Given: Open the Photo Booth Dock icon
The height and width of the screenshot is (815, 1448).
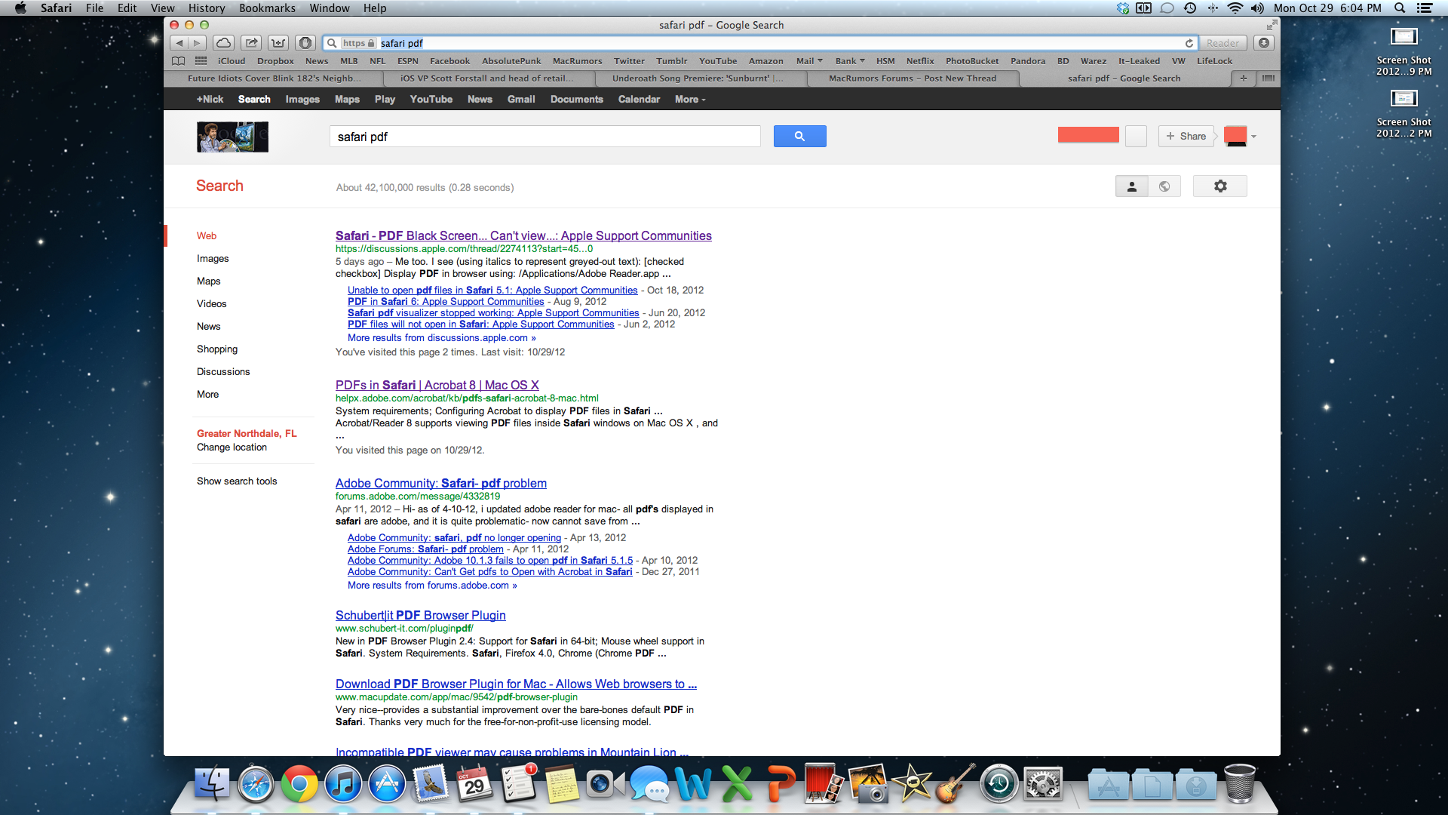Looking at the screenshot, I should click(x=824, y=785).
